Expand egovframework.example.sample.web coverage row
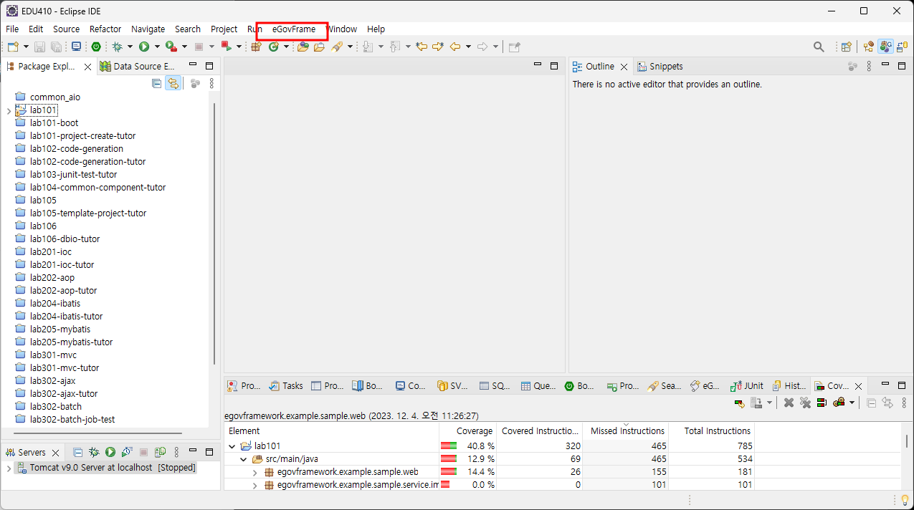This screenshot has height=510, width=914. pyautogui.click(x=254, y=472)
